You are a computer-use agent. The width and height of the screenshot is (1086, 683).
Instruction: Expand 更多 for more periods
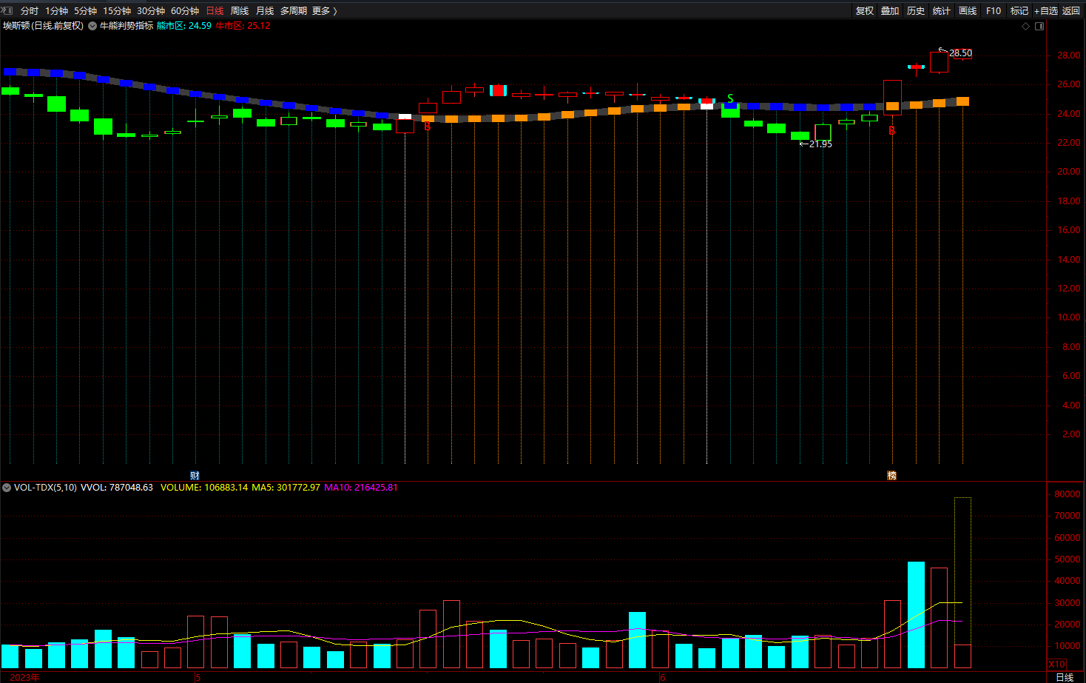[324, 10]
